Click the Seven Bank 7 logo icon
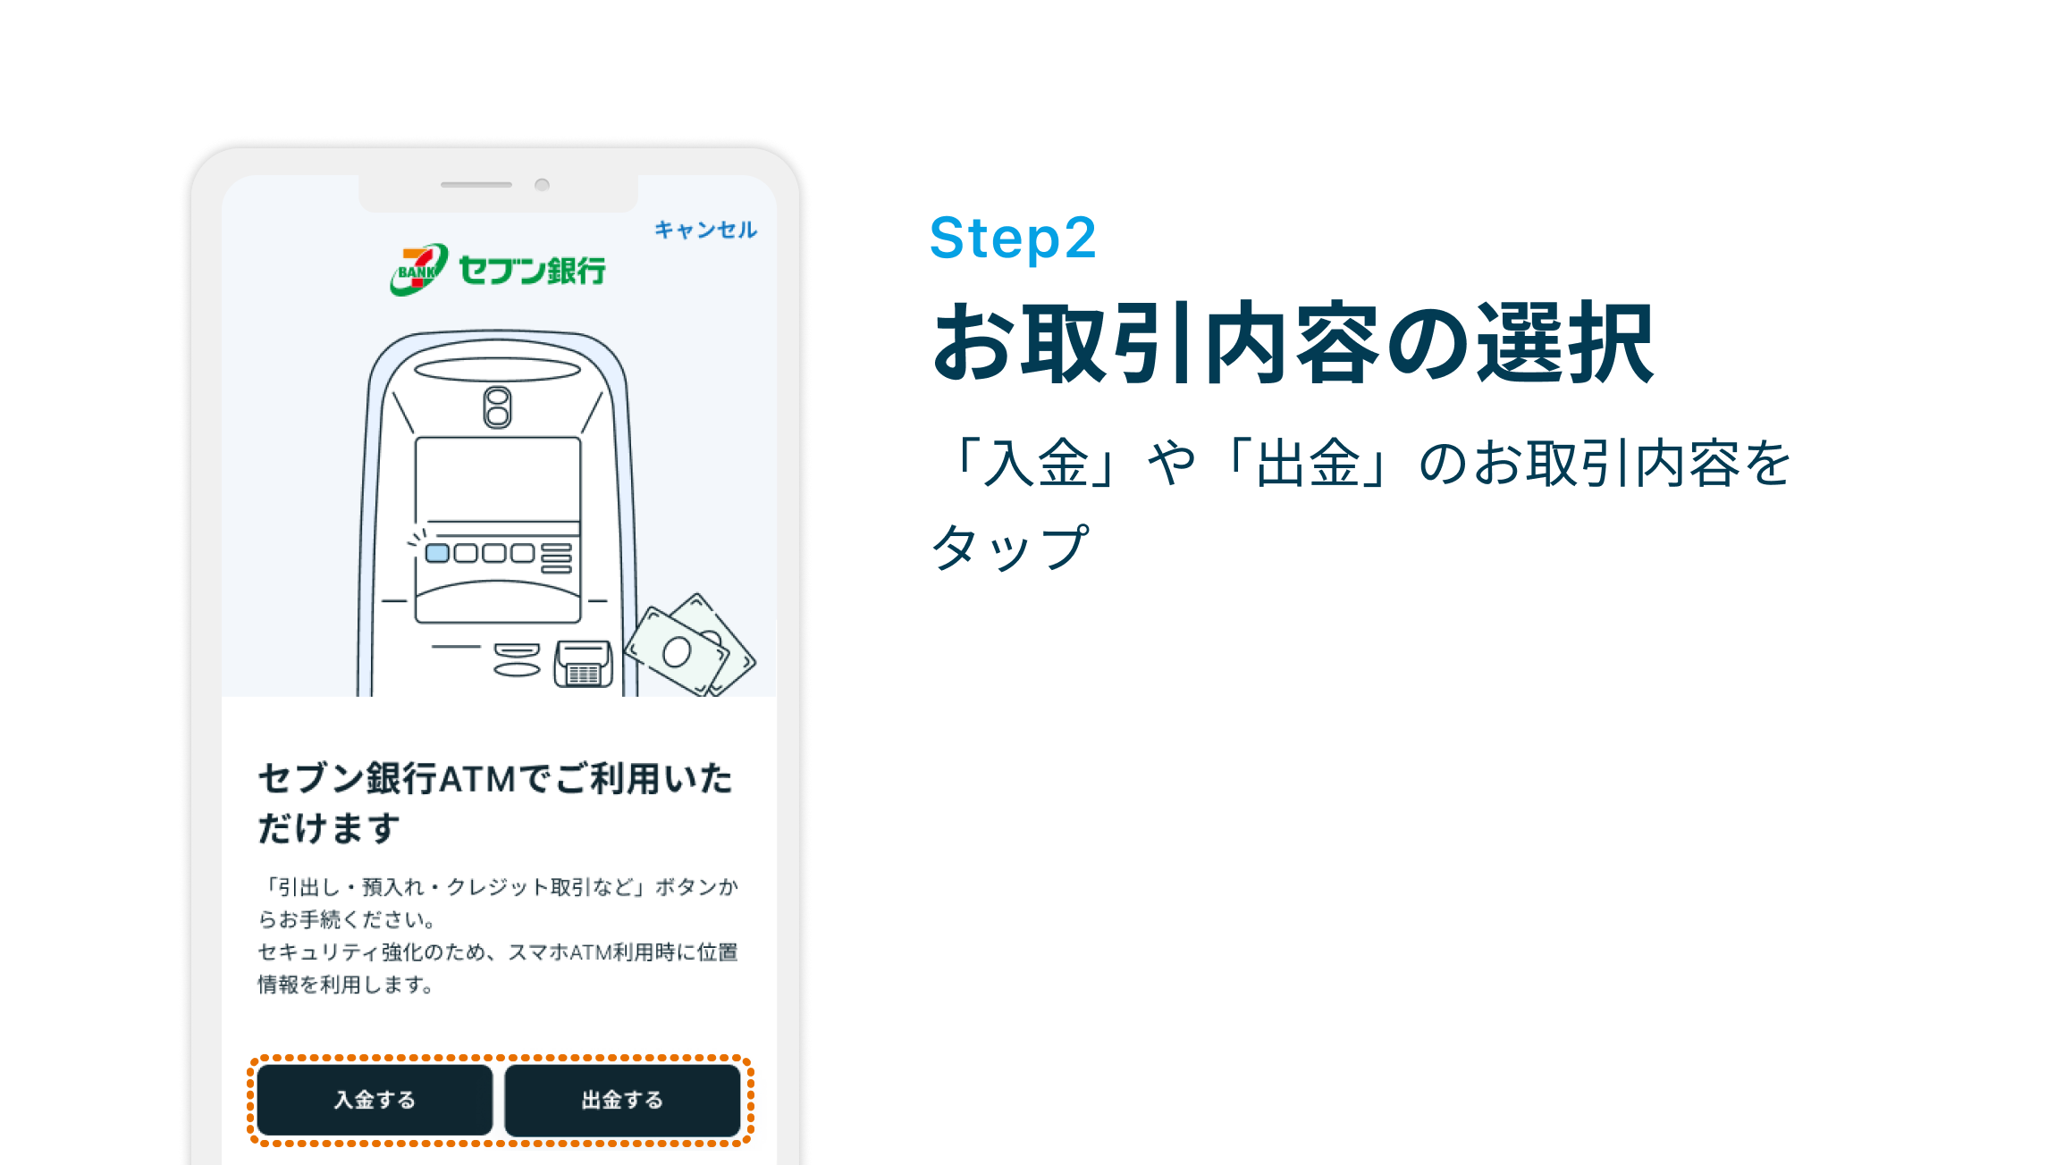Viewport: 2047px width, 1165px height. (x=418, y=269)
